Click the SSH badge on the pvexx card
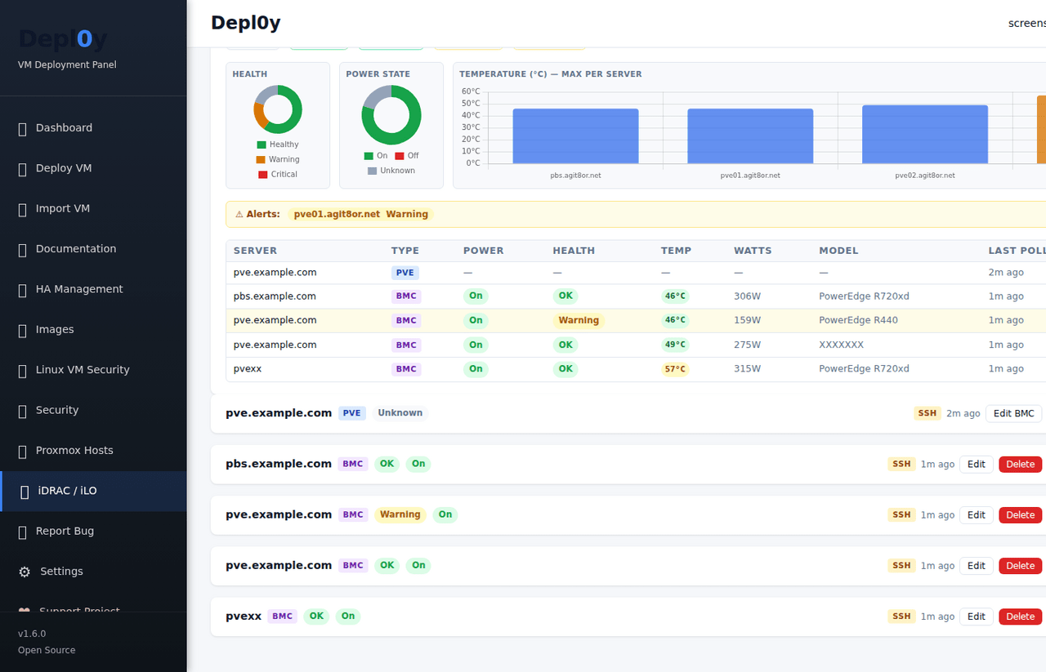The image size is (1046, 672). pyautogui.click(x=901, y=616)
